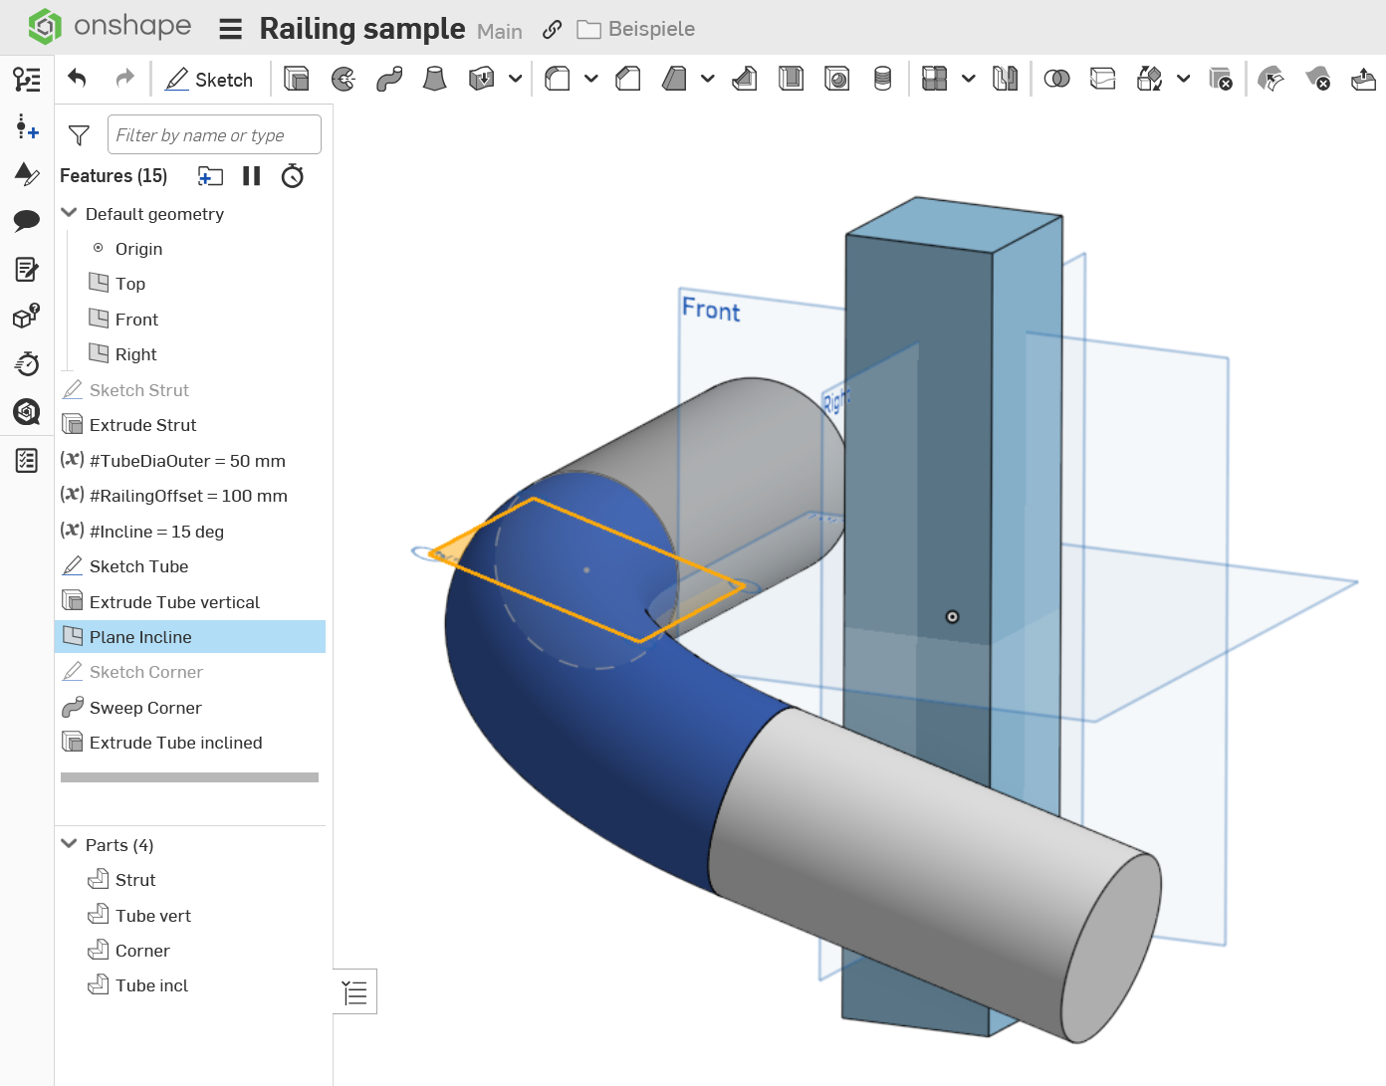Select the Revolve tool
Image resolution: width=1386 pixels, height=1086 pixels.
(x=344, y=79)
